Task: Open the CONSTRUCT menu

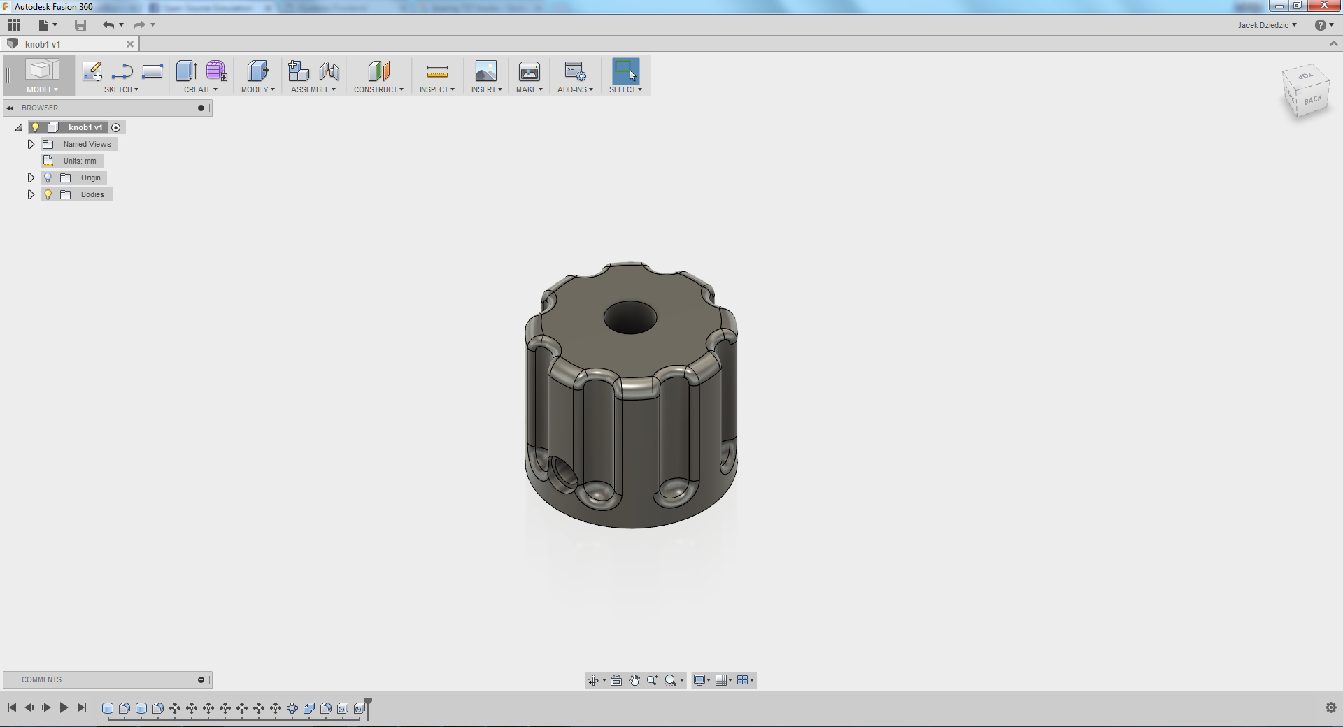Action: [x=378, y=89]
